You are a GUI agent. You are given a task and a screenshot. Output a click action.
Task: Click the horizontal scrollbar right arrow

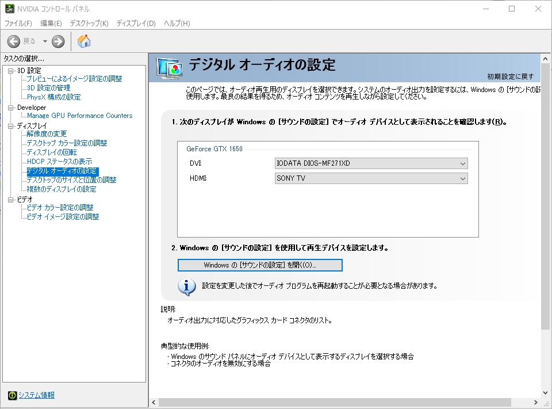pos(535,402)
